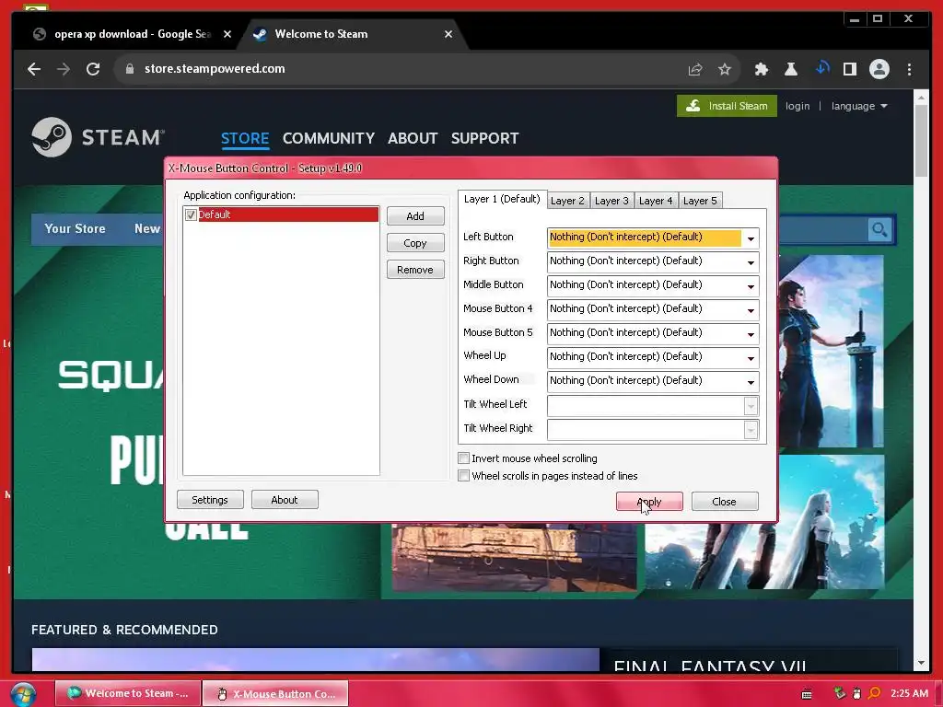Click the blue download/update arrow icon

click(822, 68)
